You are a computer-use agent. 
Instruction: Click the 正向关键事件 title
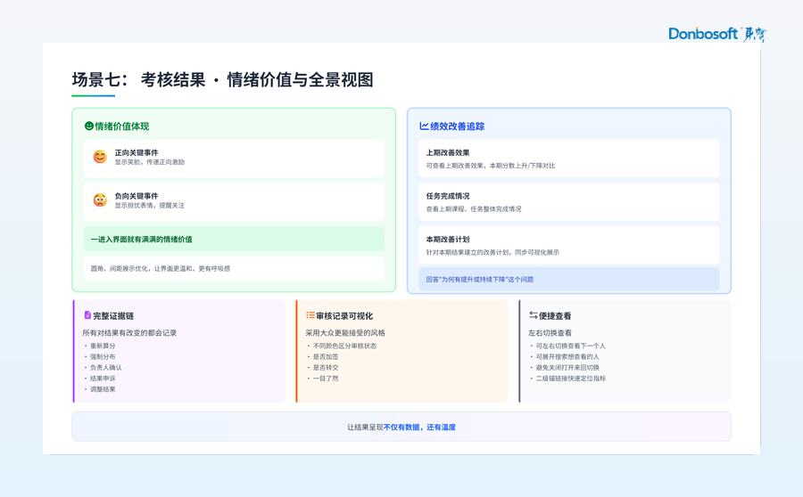click(x=137, y=152)
